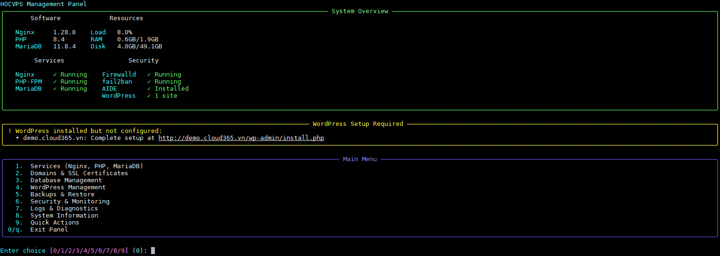
Task: Choose Logs & Diagnostics menu item
Action: click(x=64, y=209)
